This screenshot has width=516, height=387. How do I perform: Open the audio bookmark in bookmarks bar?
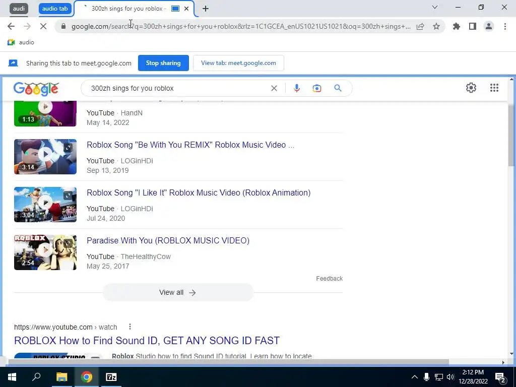pos(21,42)
